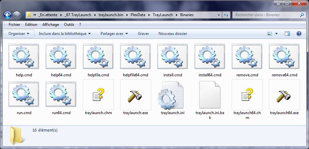309x149 pixels.
Task: Click the helpfile64.cmd file name label
Action: click(136, 75)
